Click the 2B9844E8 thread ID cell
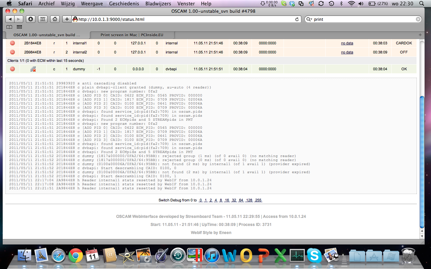 pyautogui.click(x=33, y=52)
